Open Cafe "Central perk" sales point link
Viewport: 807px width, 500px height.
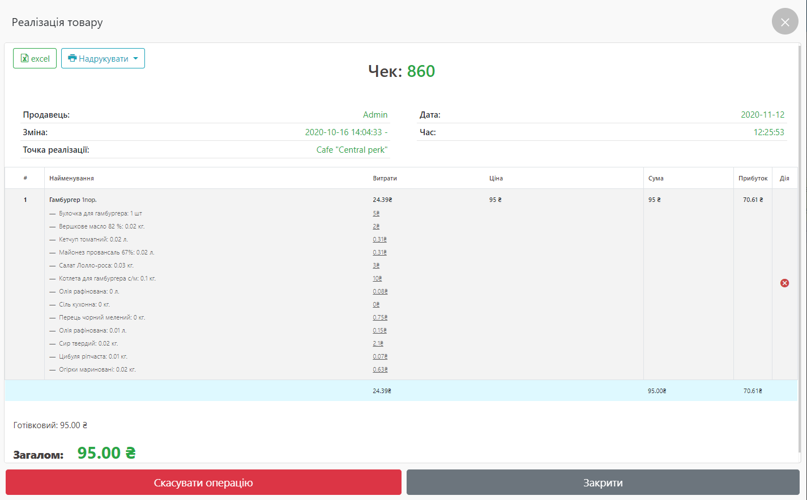tap(352, 150)
